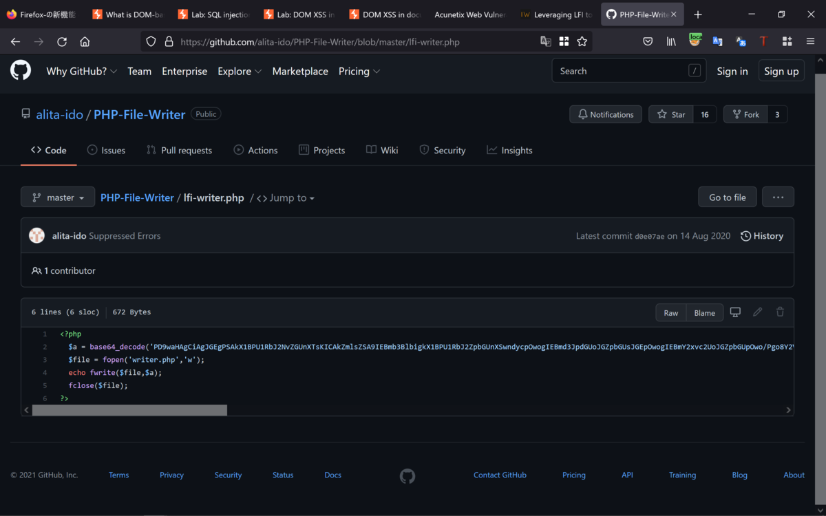
Task: Open the Firefox hamburger menu
Action: click(x=810, y=42)
